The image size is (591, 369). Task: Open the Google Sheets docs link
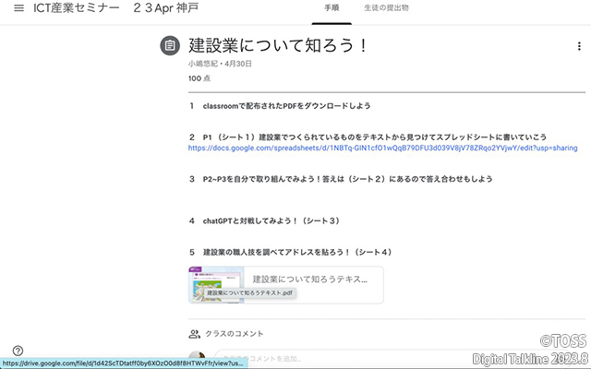click(x=382, y=148)
